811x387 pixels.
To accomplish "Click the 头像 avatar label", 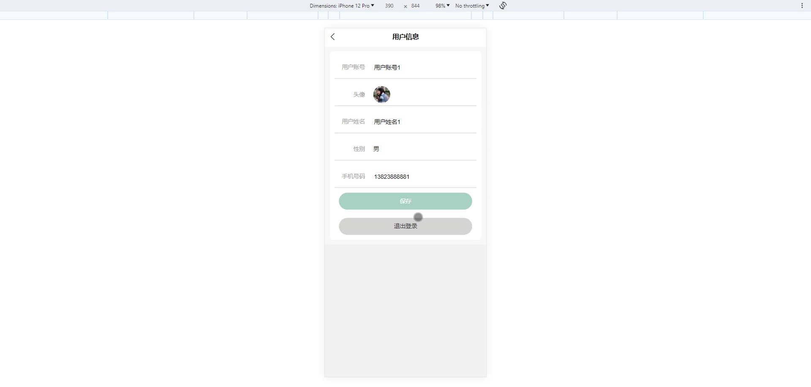I will (x=359, y=94).
